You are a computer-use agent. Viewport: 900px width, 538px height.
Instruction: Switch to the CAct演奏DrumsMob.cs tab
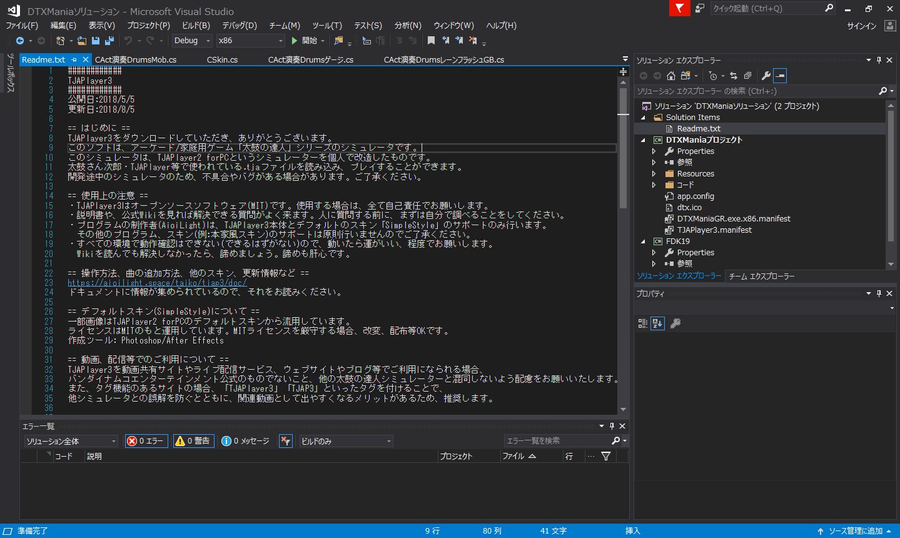pyautogui.click(x=136, y=60)
